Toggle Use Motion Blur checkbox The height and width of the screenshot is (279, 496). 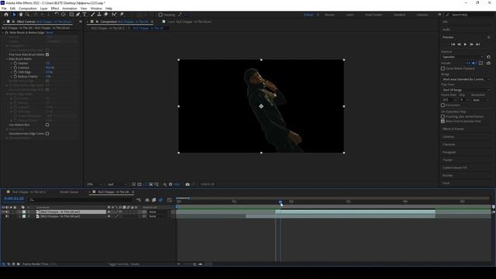pyautogui.click(x=47, y=125)
